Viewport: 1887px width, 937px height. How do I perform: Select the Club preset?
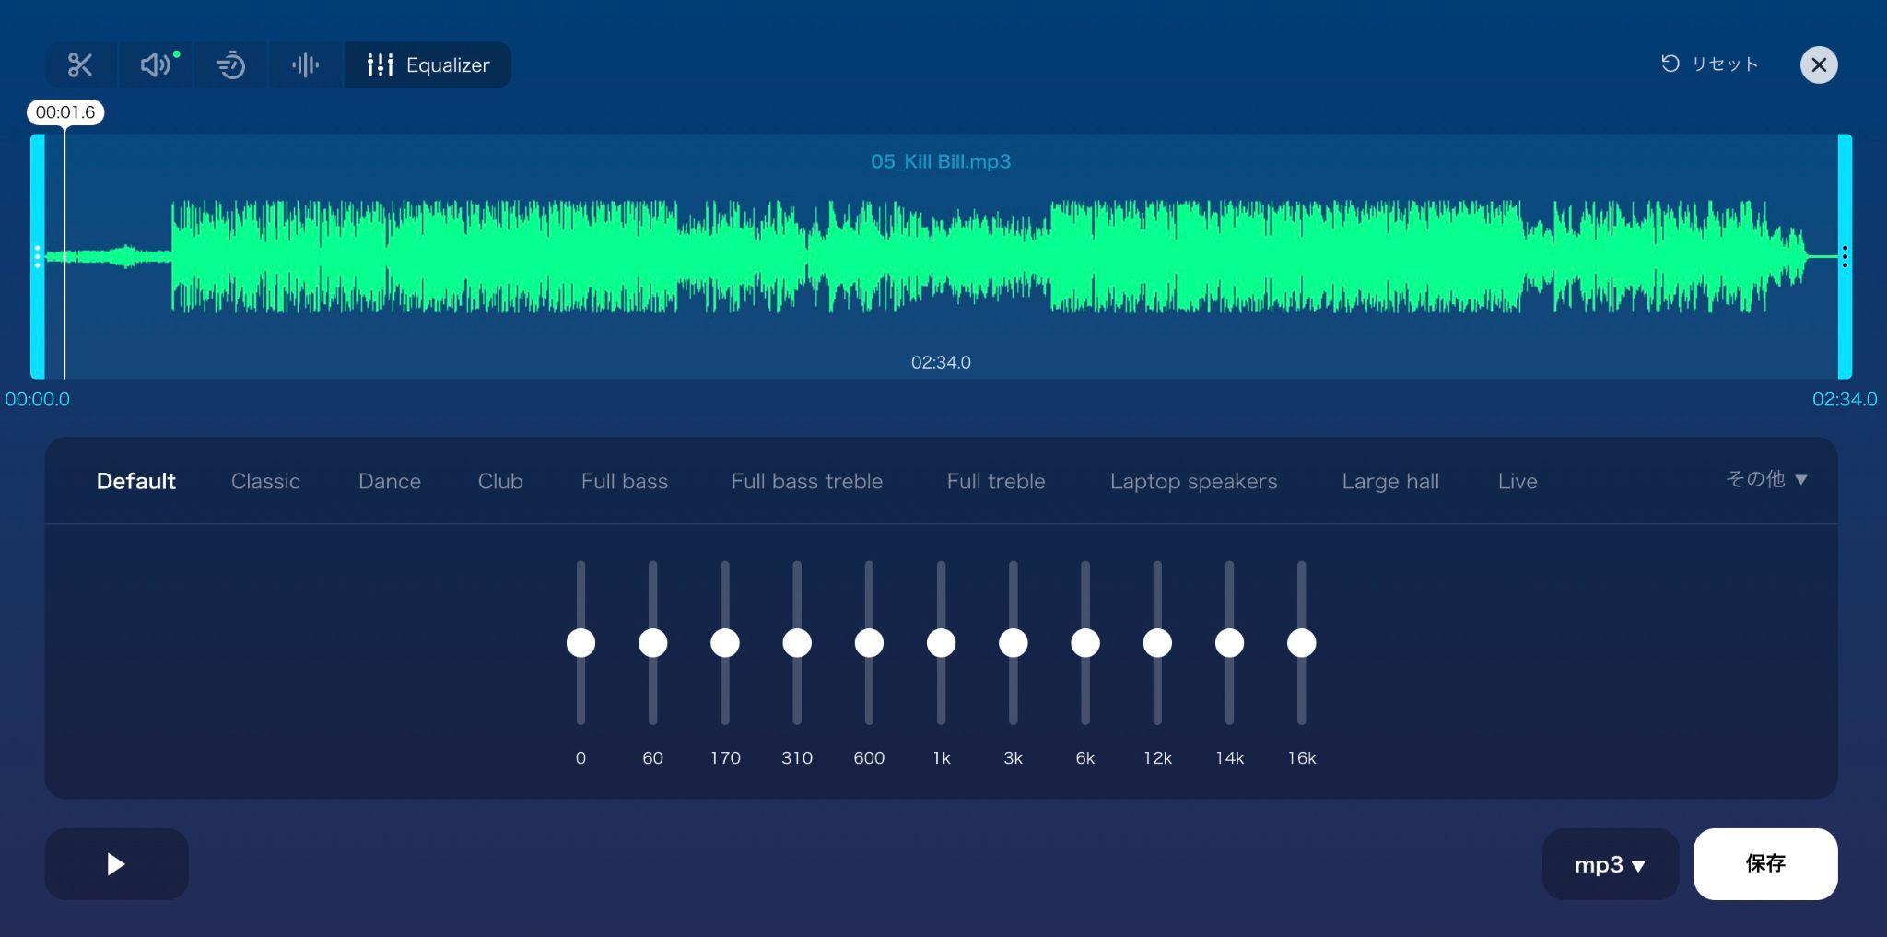(x=500, y=481)
